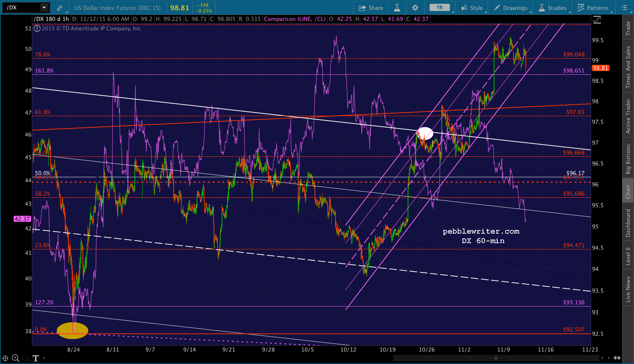This screenshot has height=364, width=634.
Task: Click the 23.6% retracement label
Action: point(42,245)
